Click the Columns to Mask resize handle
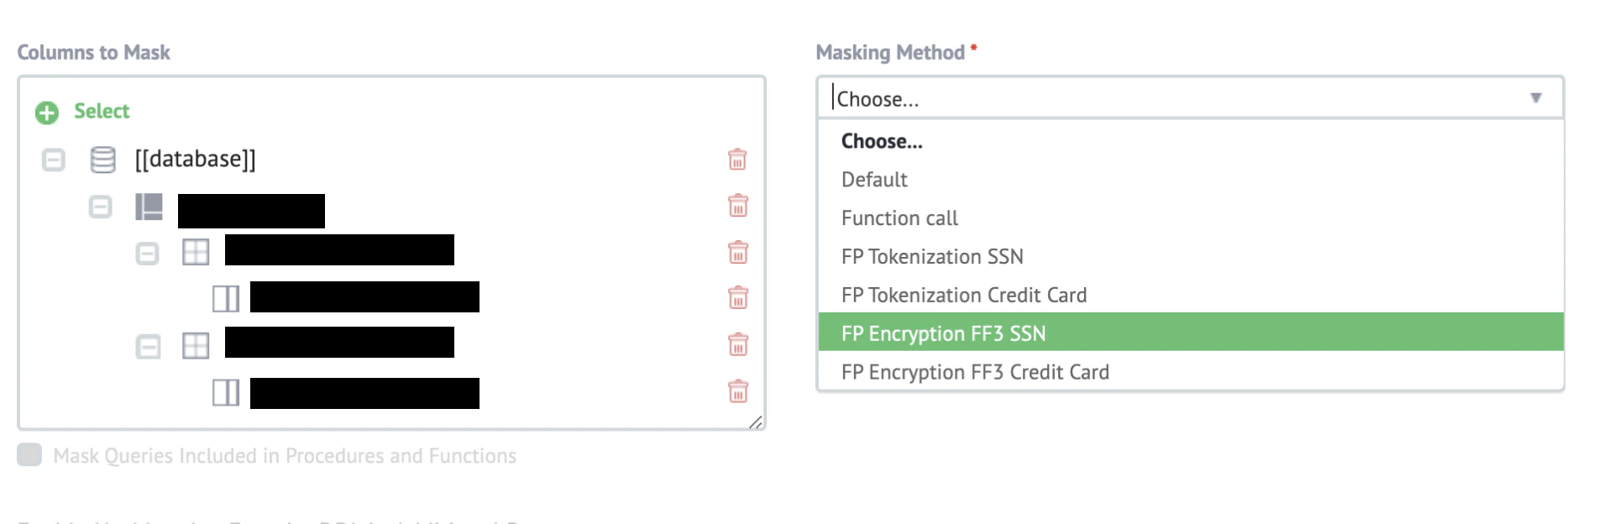Screen dimensions: 1609x524 756,422
